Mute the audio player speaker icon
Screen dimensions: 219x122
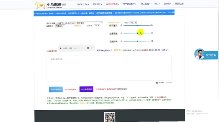(88, 48)
